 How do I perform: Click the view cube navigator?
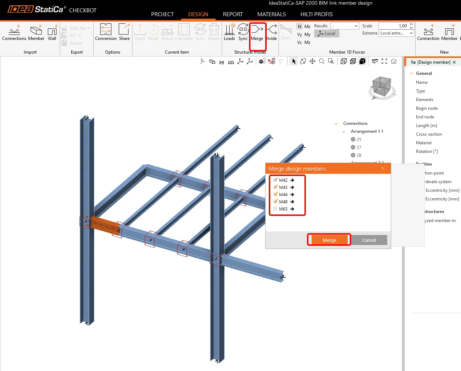(x=382, y=87)
